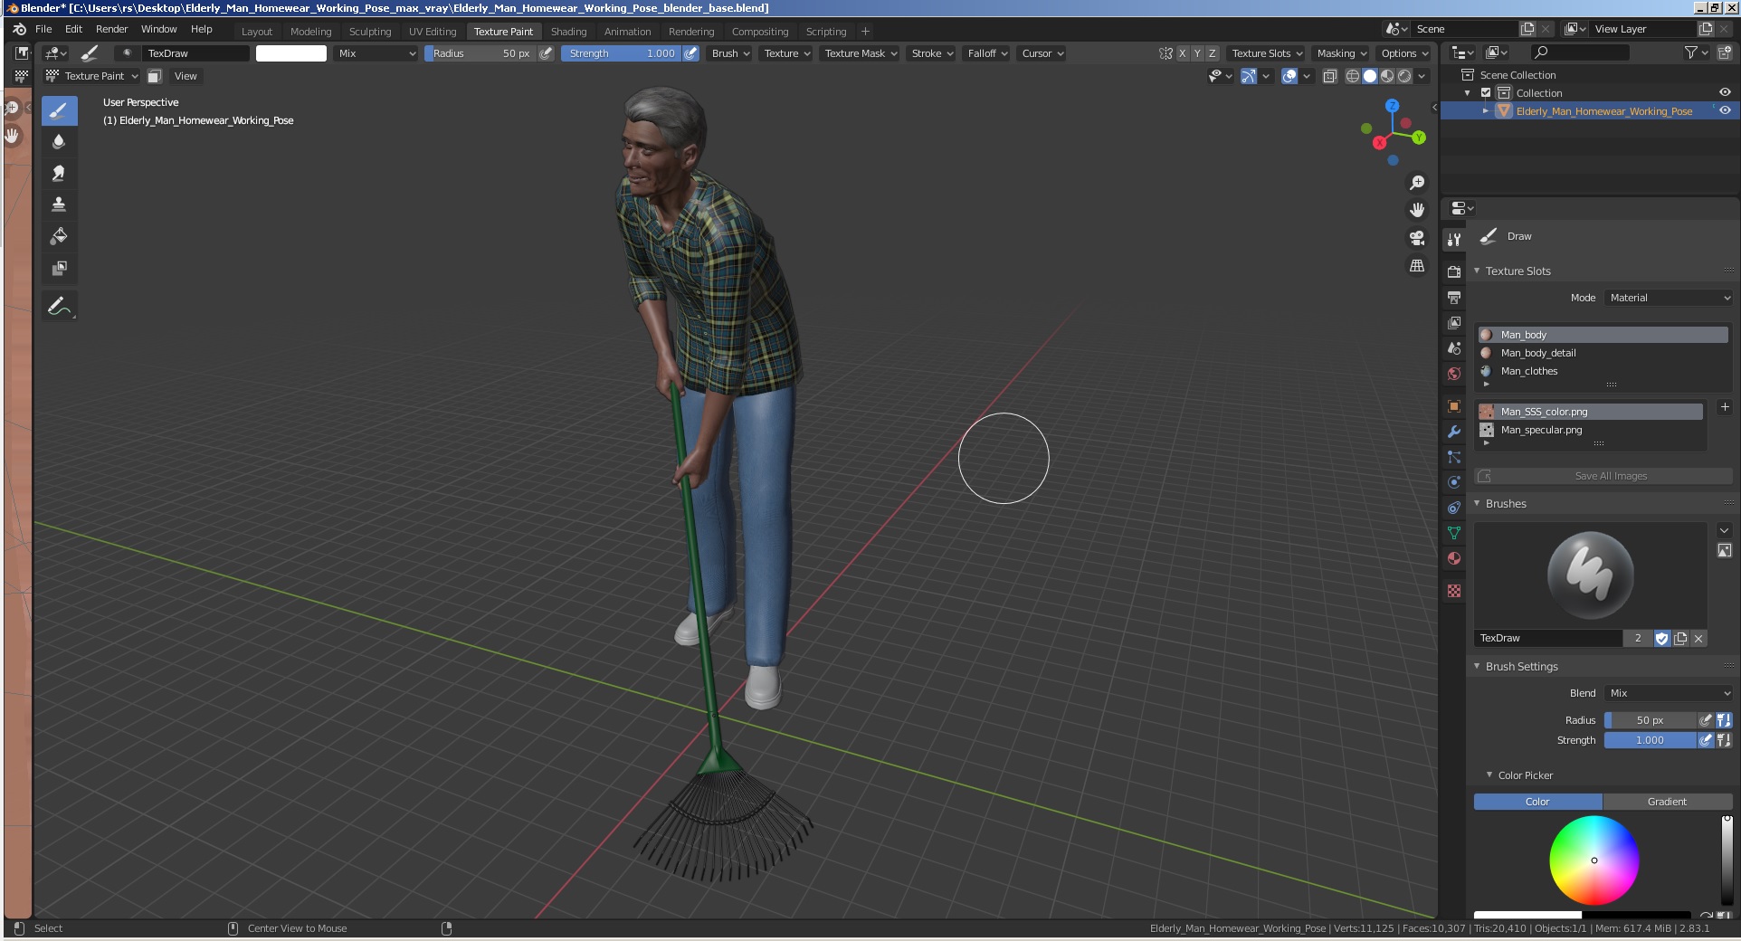Select the Smear tool in toolbar
Image resolution: width=1741 pixels, height=941 pixels.
click(59, 174)
